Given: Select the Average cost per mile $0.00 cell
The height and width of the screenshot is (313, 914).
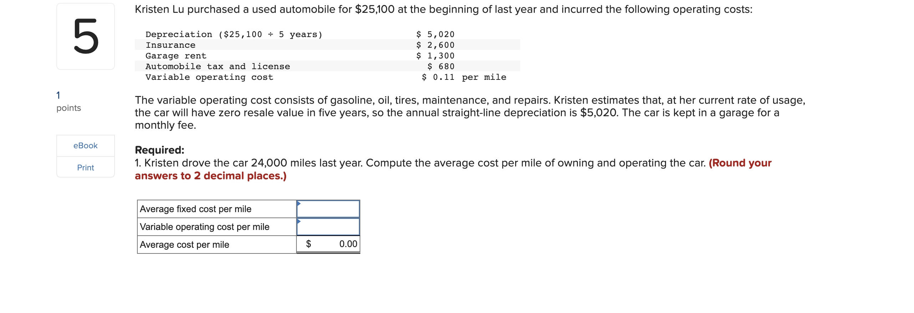Looking at the screenshot, I should 327,244.
